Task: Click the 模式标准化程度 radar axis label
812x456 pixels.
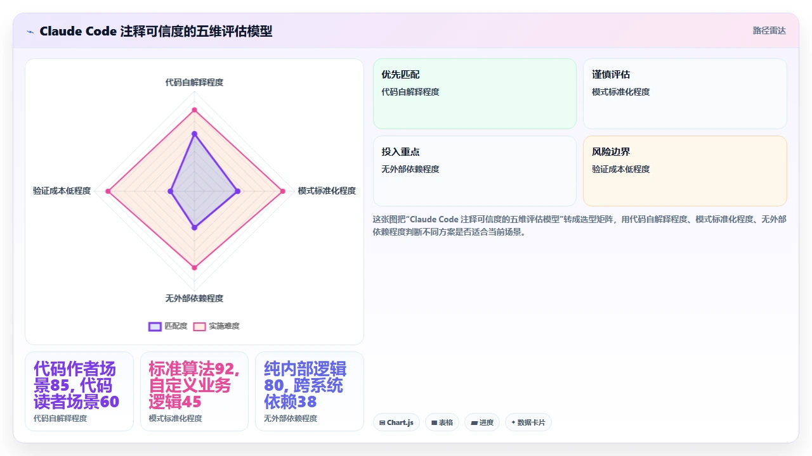Action: tap(327, 191)
